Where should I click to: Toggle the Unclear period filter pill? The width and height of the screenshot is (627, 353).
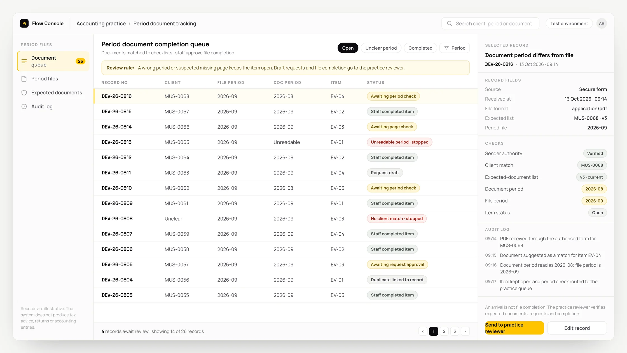[x=381, y=48]
